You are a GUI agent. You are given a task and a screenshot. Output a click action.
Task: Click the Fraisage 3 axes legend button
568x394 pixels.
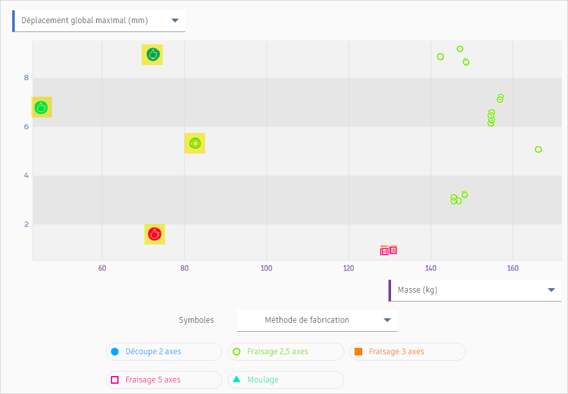pyautogui.click(x=408, y=352)
